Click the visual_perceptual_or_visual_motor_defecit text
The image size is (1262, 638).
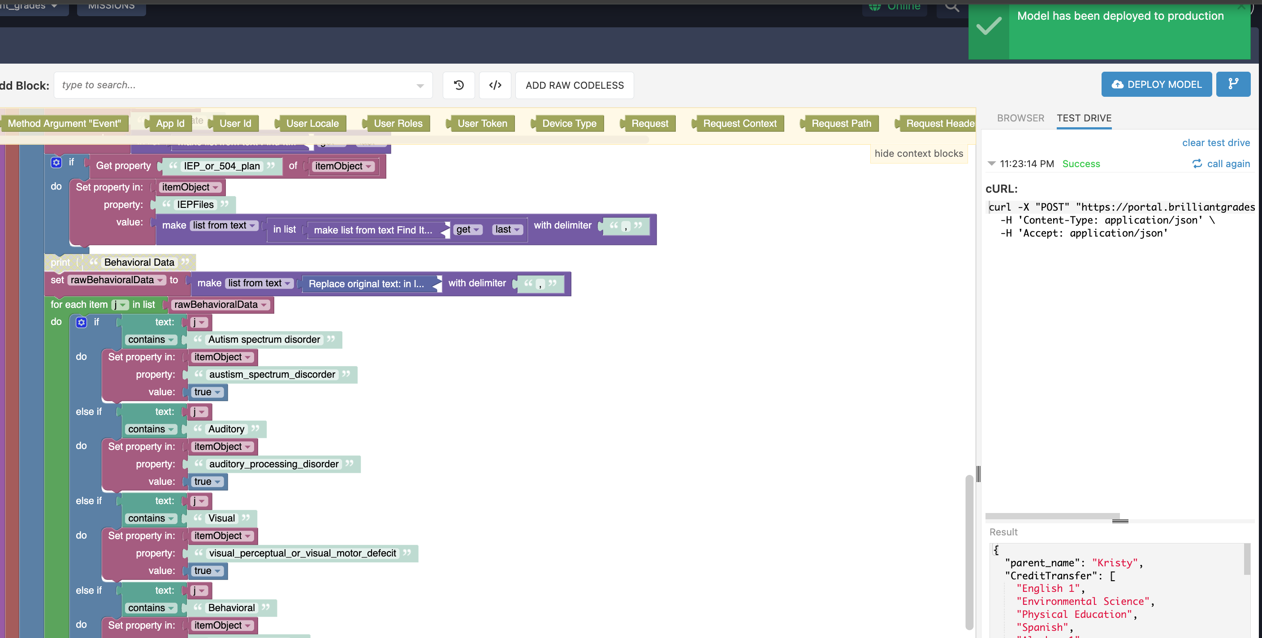(302, 553)
